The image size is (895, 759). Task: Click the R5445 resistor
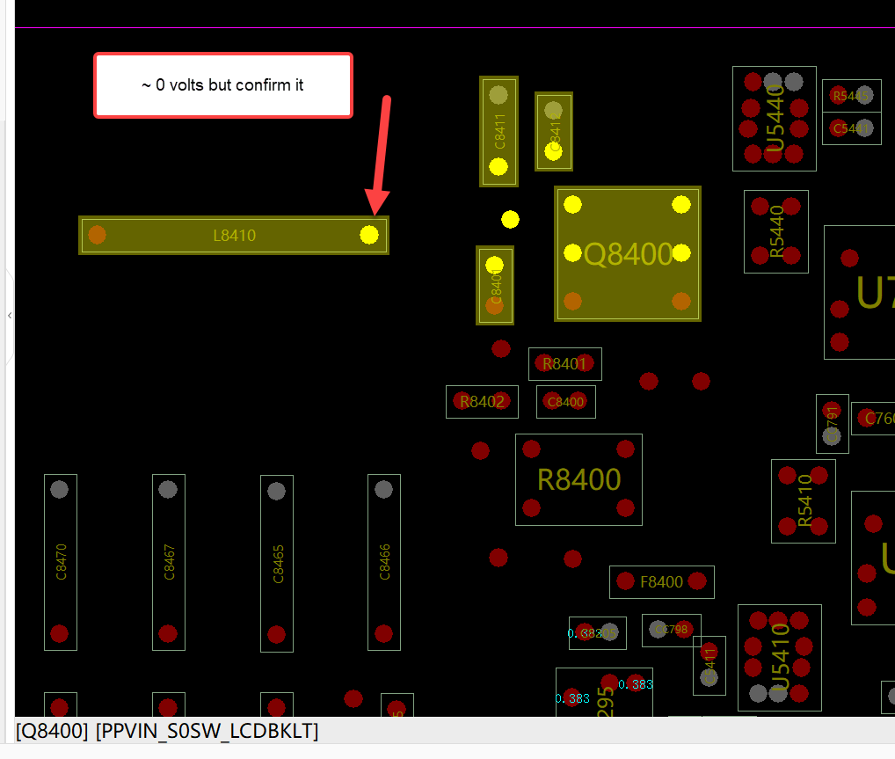tap(852, 96)
